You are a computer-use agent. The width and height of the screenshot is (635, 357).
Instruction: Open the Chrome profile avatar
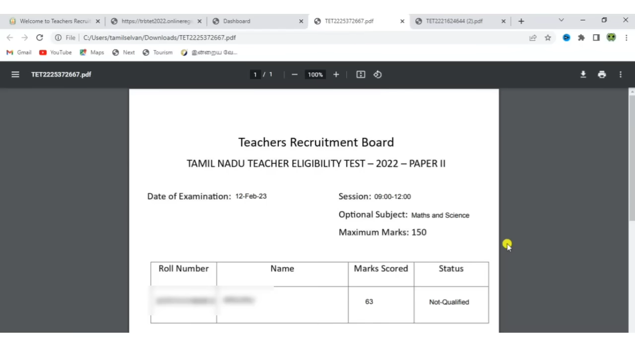[611, 38]
